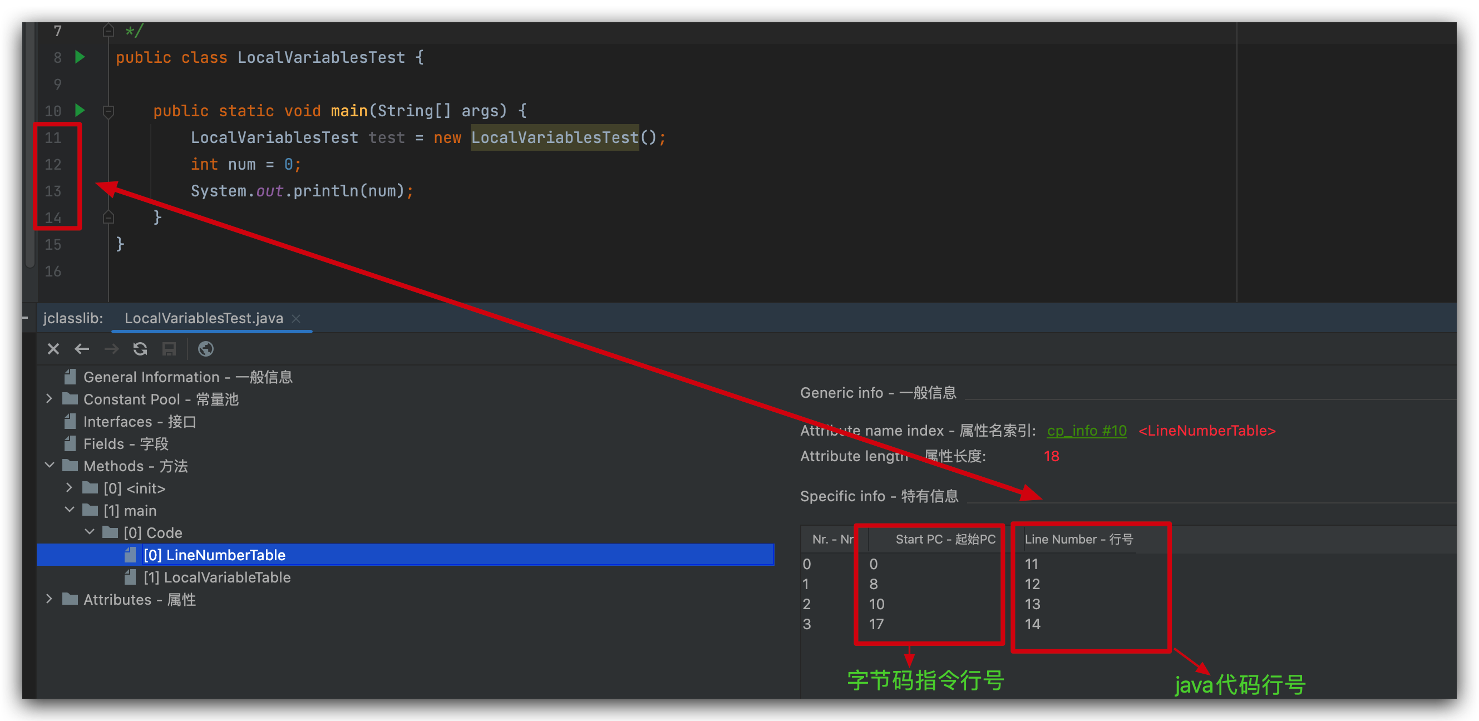The height and width of the screenshot is (721, 1479).
Task: Click the Line Number column header
Action: [x=1078, y=539]
